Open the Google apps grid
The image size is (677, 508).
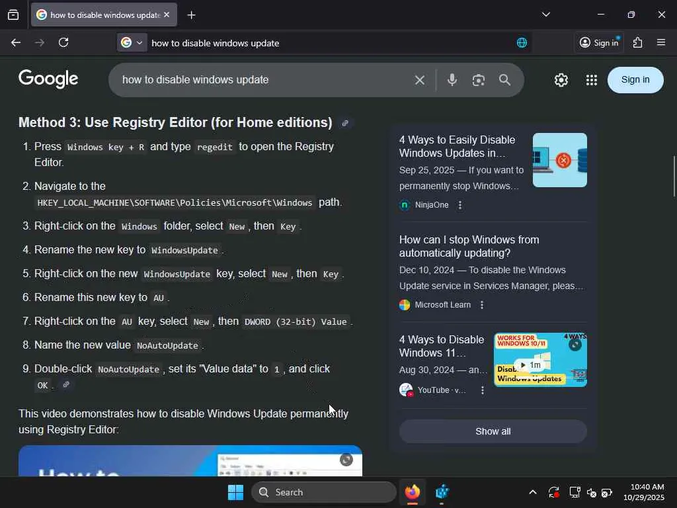(x=592, y=80)
